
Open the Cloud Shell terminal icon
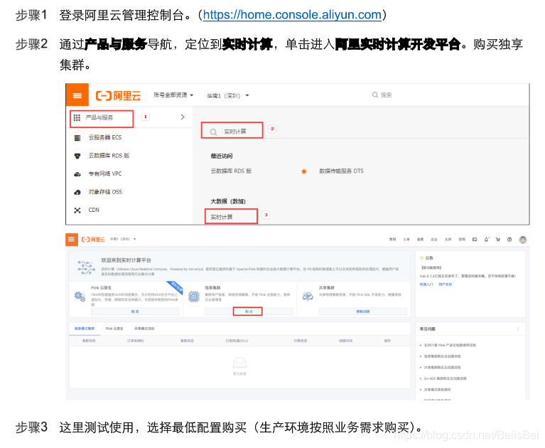pyautogui.click(x=475, y=240)
